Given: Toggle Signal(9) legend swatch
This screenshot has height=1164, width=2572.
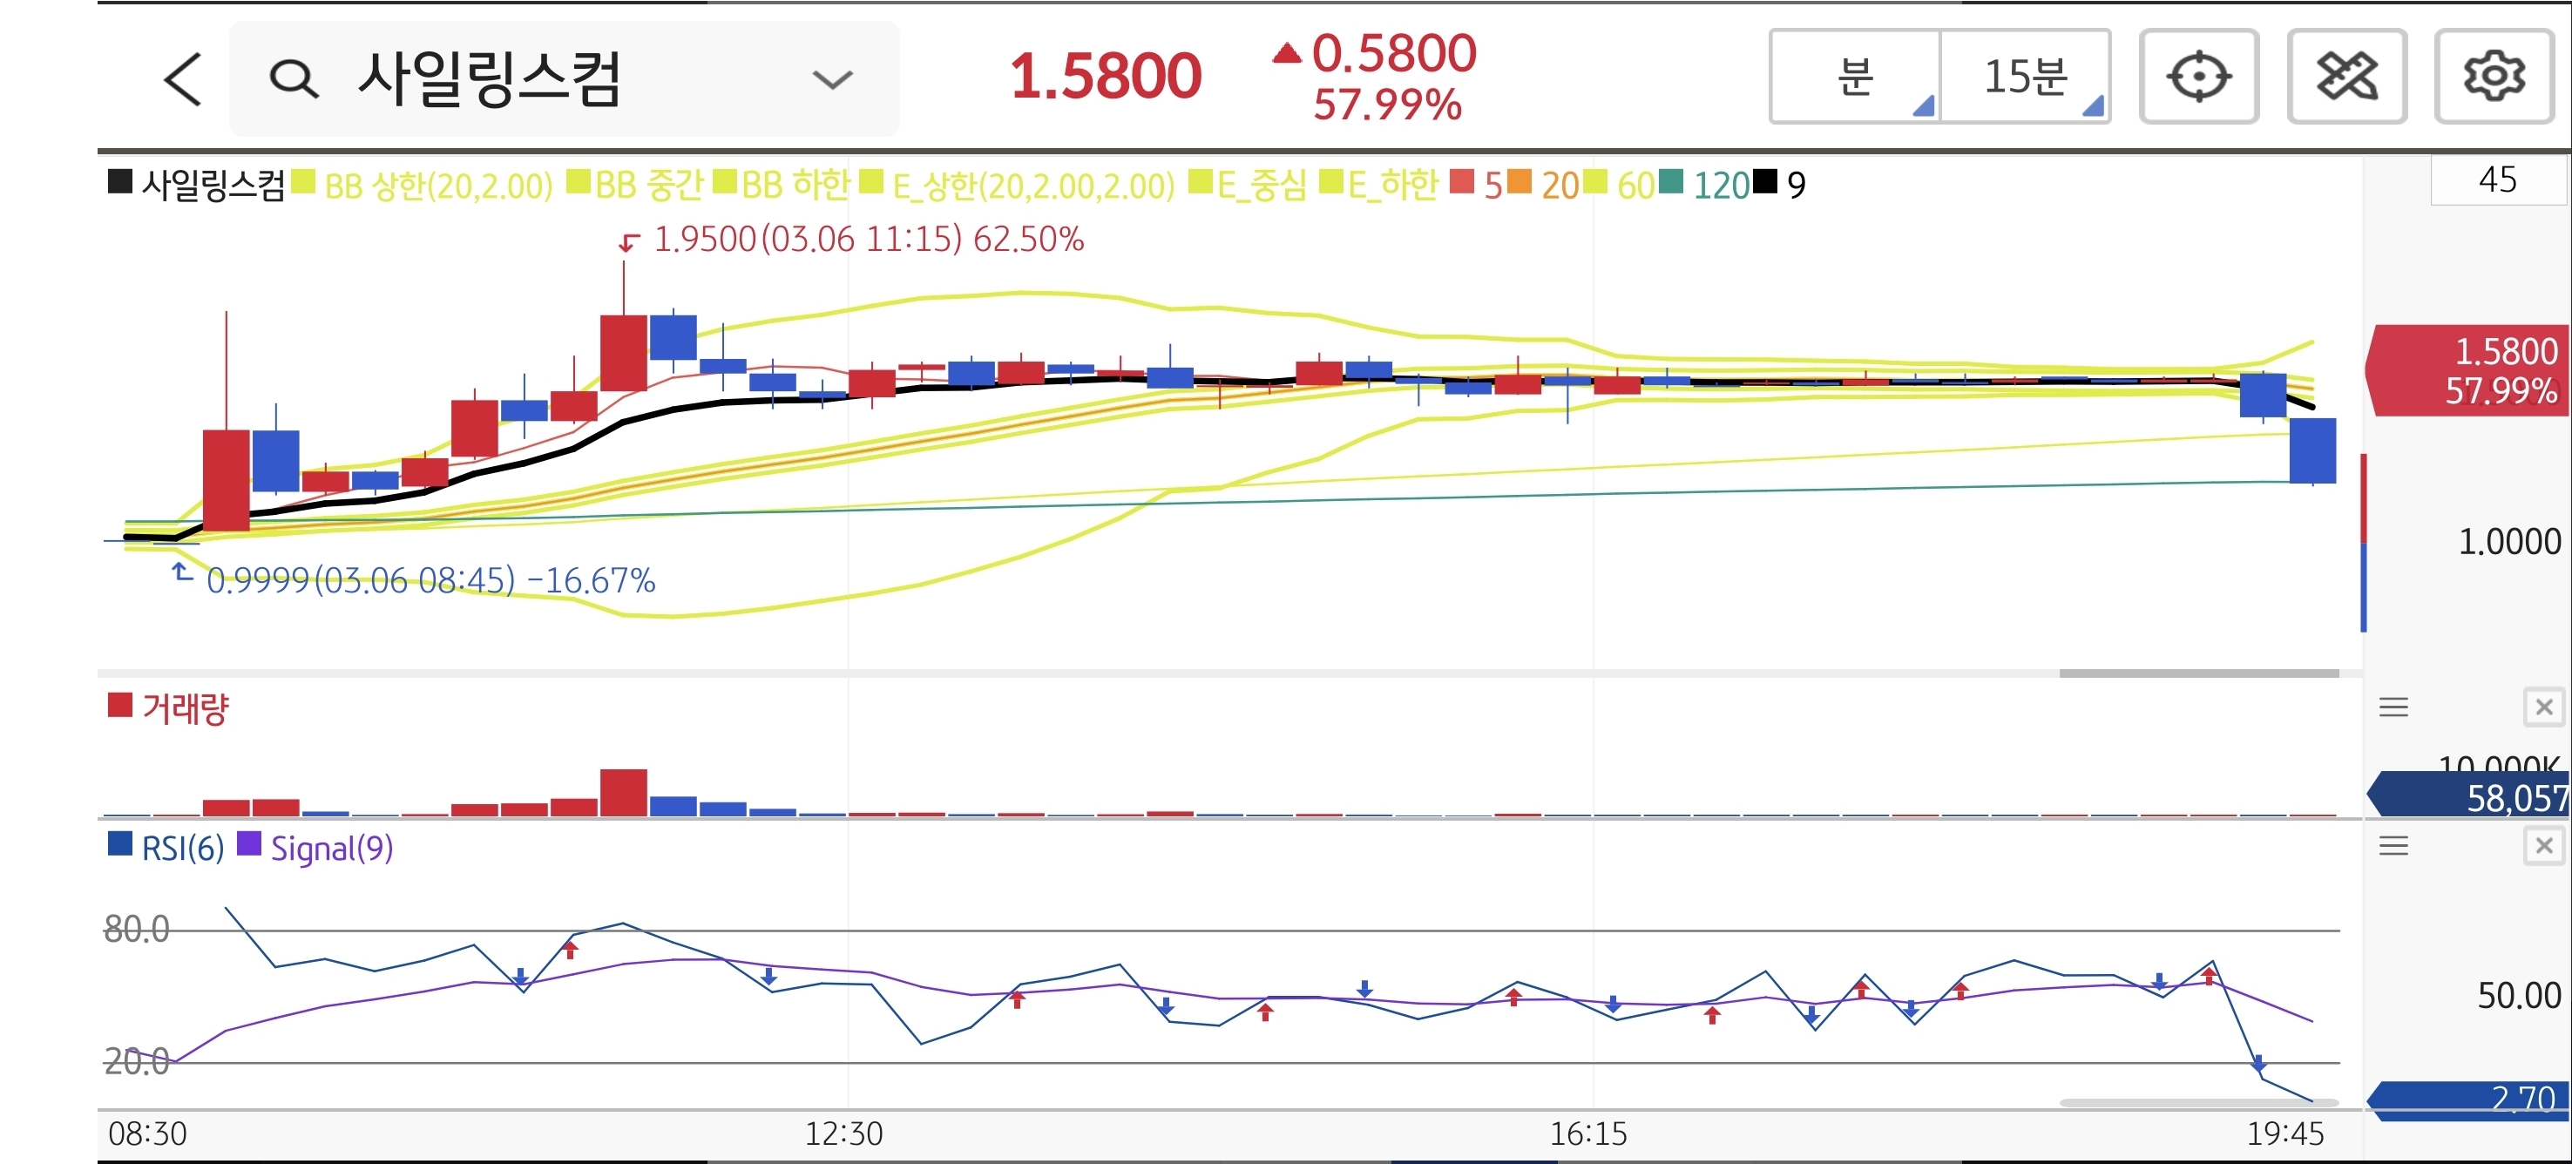Looking at the screenshot, I should pyautogui.click(x=248, y=845).
